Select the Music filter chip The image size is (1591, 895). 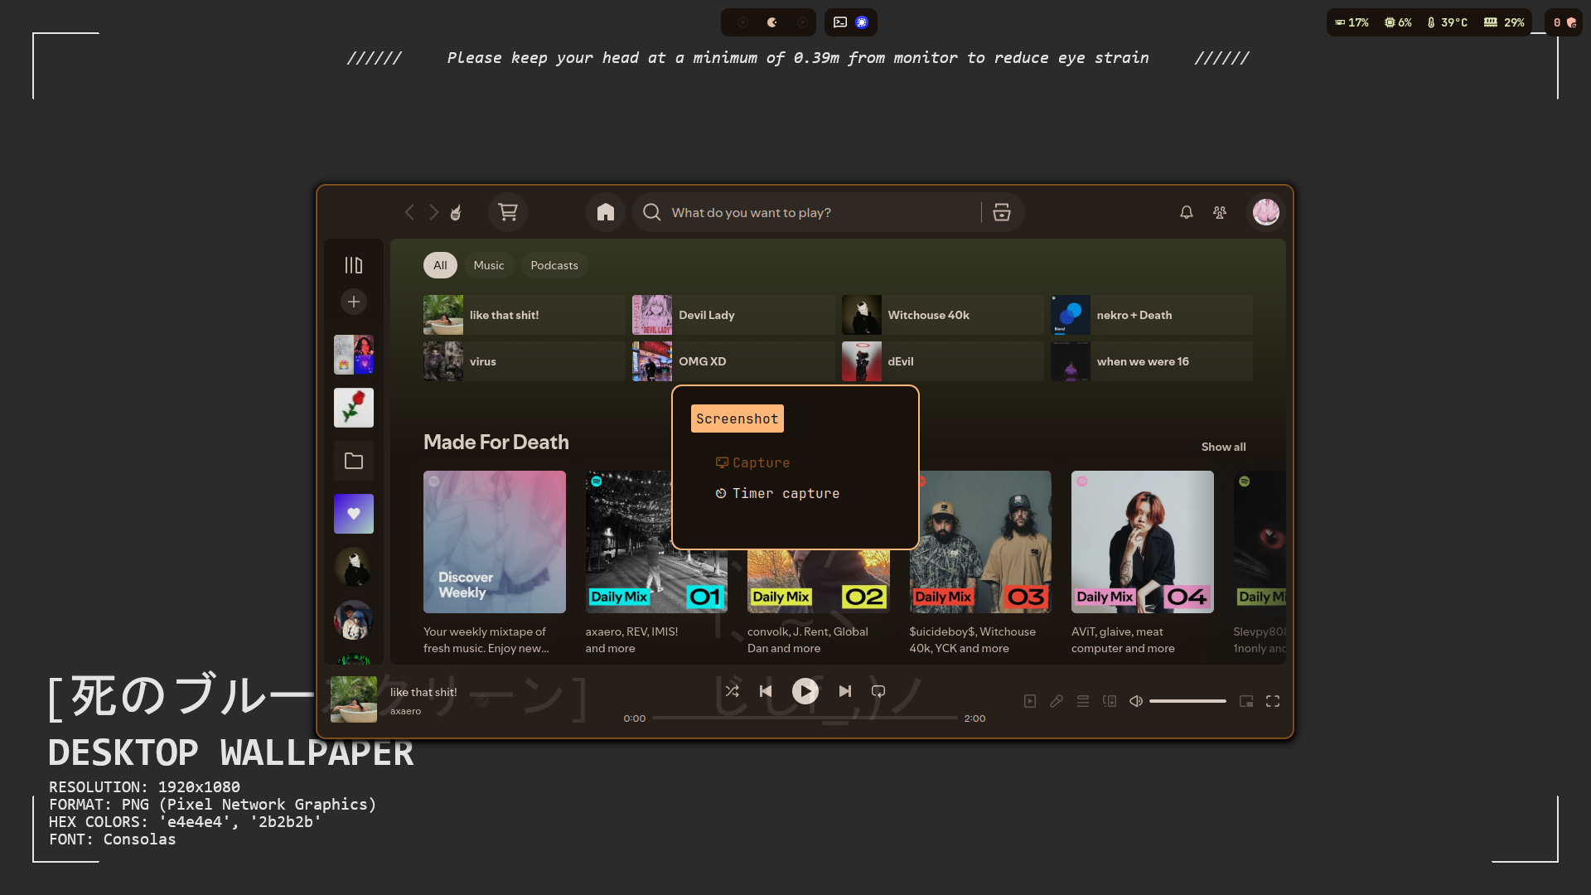coord(489,265)
